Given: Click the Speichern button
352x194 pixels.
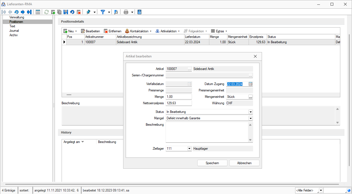Looking at the screenshot, I should click(212, 163).
